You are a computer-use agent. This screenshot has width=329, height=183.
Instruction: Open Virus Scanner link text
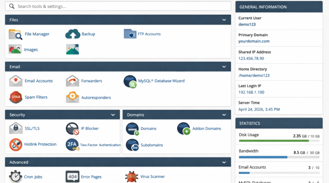point(153,176)
